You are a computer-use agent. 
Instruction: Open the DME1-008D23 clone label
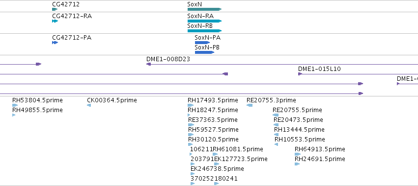pyautogui.click(x=168, y=59)
